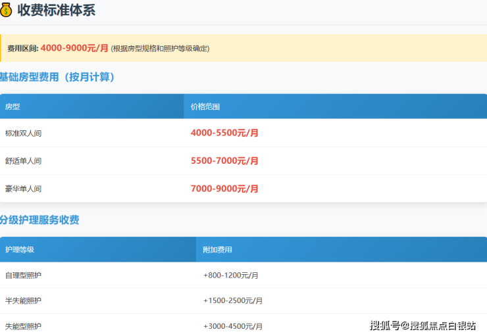Click the 基础房型费用（按月计算）heading
The height and width of the screenshot is (336, 487).
(x=59, y=78)
